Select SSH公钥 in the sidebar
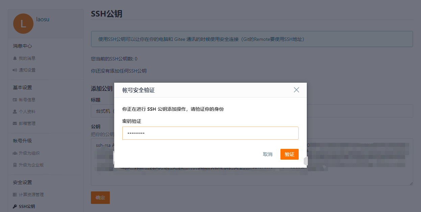The height and width of the screenshot is (212, 421). pyautogui.click(x=27, y=206)
